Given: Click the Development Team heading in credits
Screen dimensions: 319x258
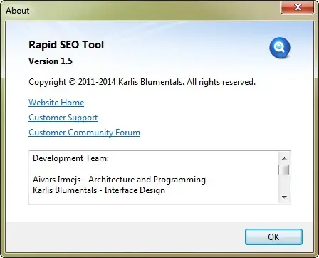Looking at the screenshot, I should click(70, 158).
